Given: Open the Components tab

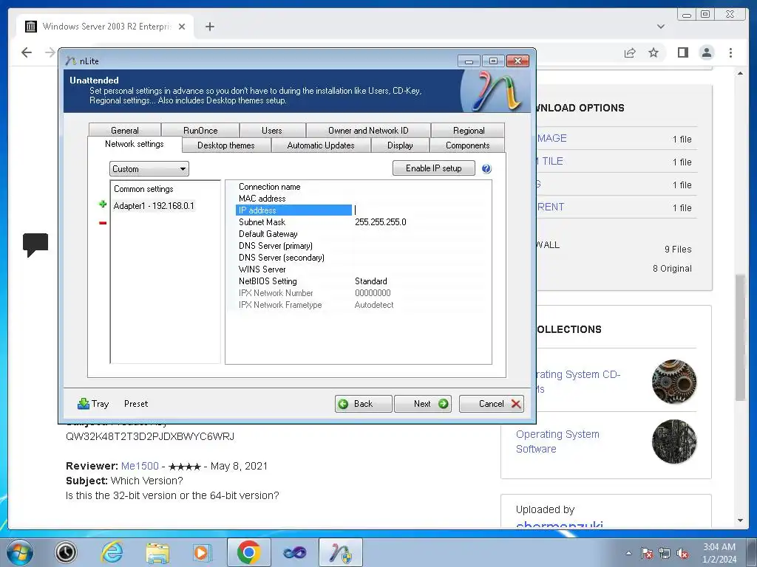Looking at the screenshot, I should coord(467,145).
